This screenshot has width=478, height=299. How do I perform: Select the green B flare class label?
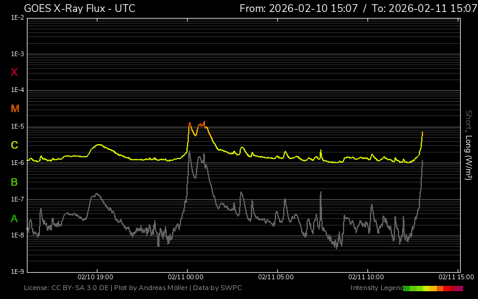click(14, 182)
